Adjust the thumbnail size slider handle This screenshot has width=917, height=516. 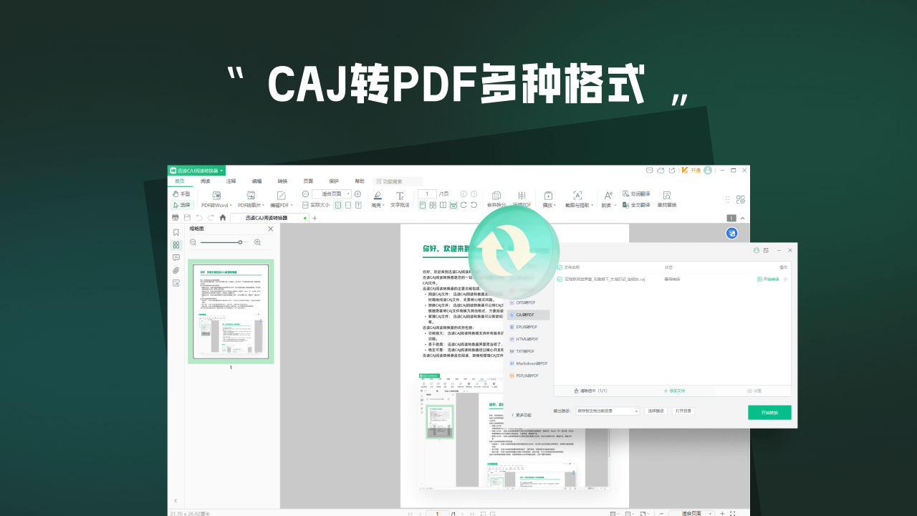[240, 242]
